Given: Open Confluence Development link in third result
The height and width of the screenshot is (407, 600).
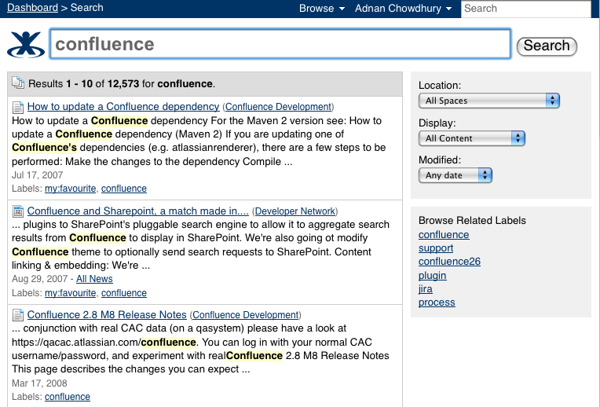Looking at the screenshot, I should pos(245,315).
